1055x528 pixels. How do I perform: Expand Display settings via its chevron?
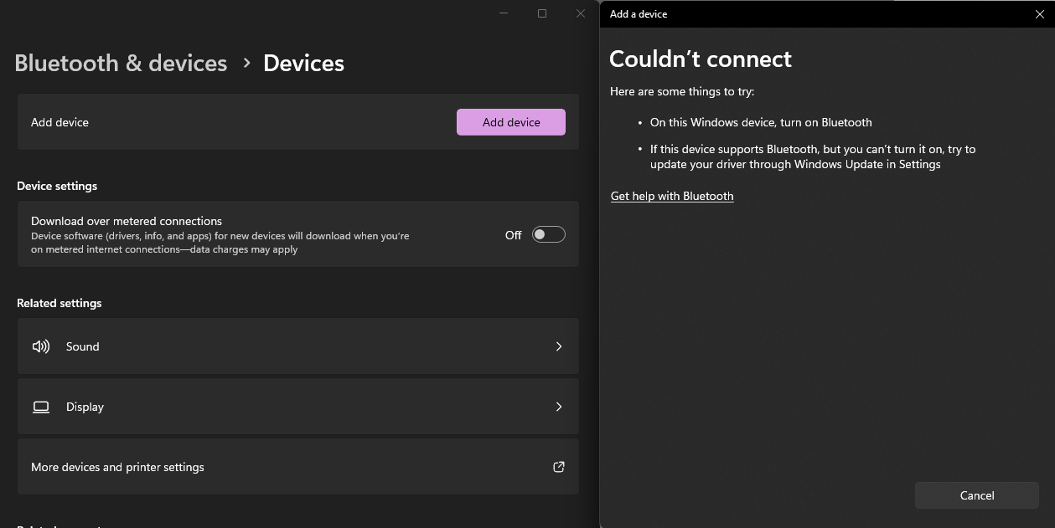point(559,407)
